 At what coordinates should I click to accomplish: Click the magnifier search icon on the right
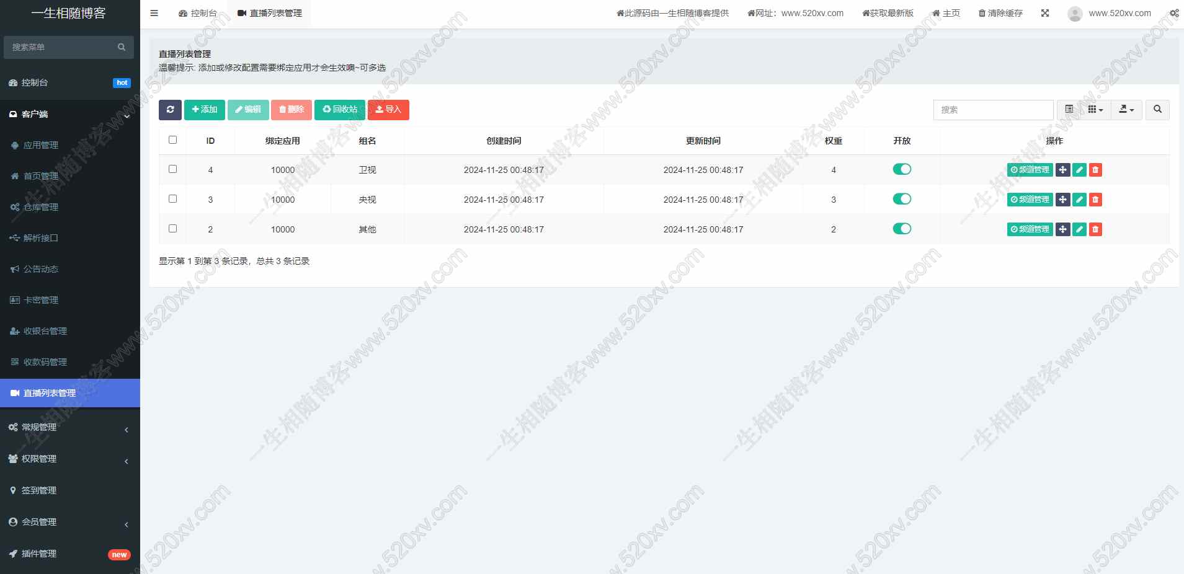pyautogui.click(x=1157, y=110)
